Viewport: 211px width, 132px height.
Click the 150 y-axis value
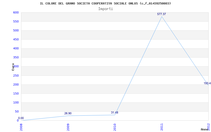click(16, 93)
